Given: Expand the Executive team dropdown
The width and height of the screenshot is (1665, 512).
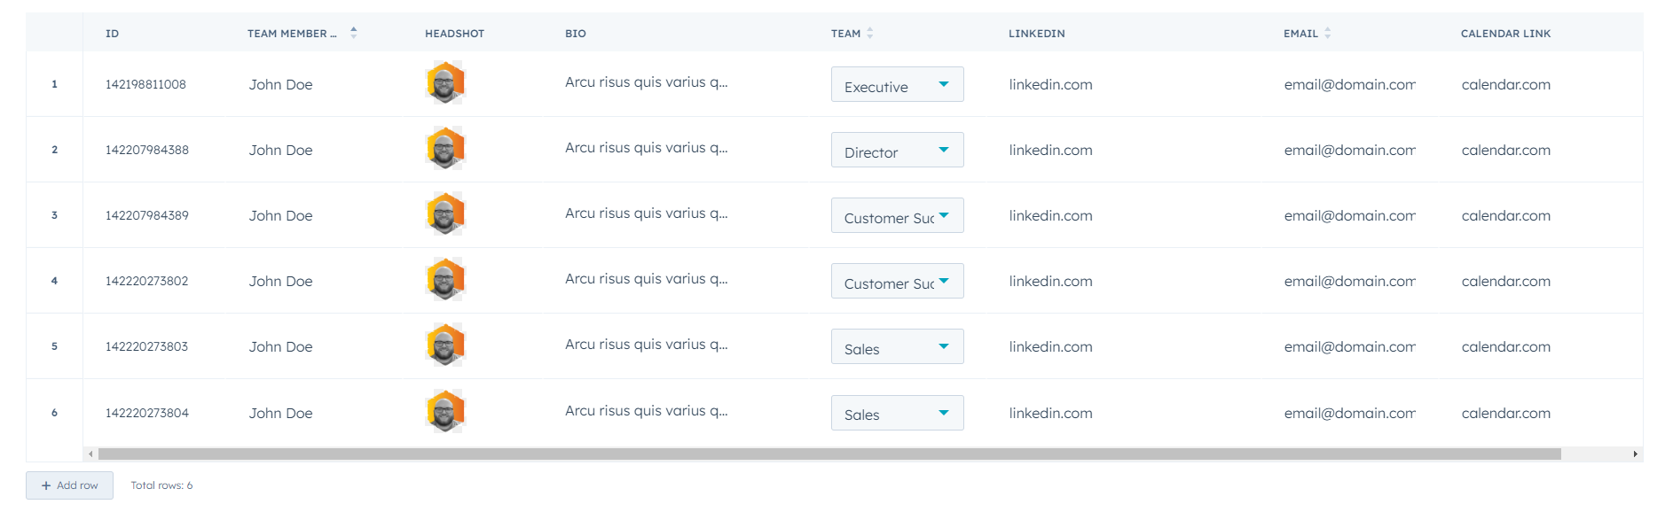Looking at the screenshot, I should [897, 84].
